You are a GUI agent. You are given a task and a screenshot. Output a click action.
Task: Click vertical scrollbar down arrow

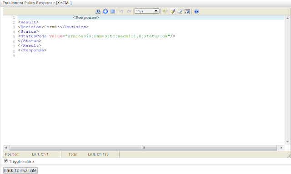point(287,142)
